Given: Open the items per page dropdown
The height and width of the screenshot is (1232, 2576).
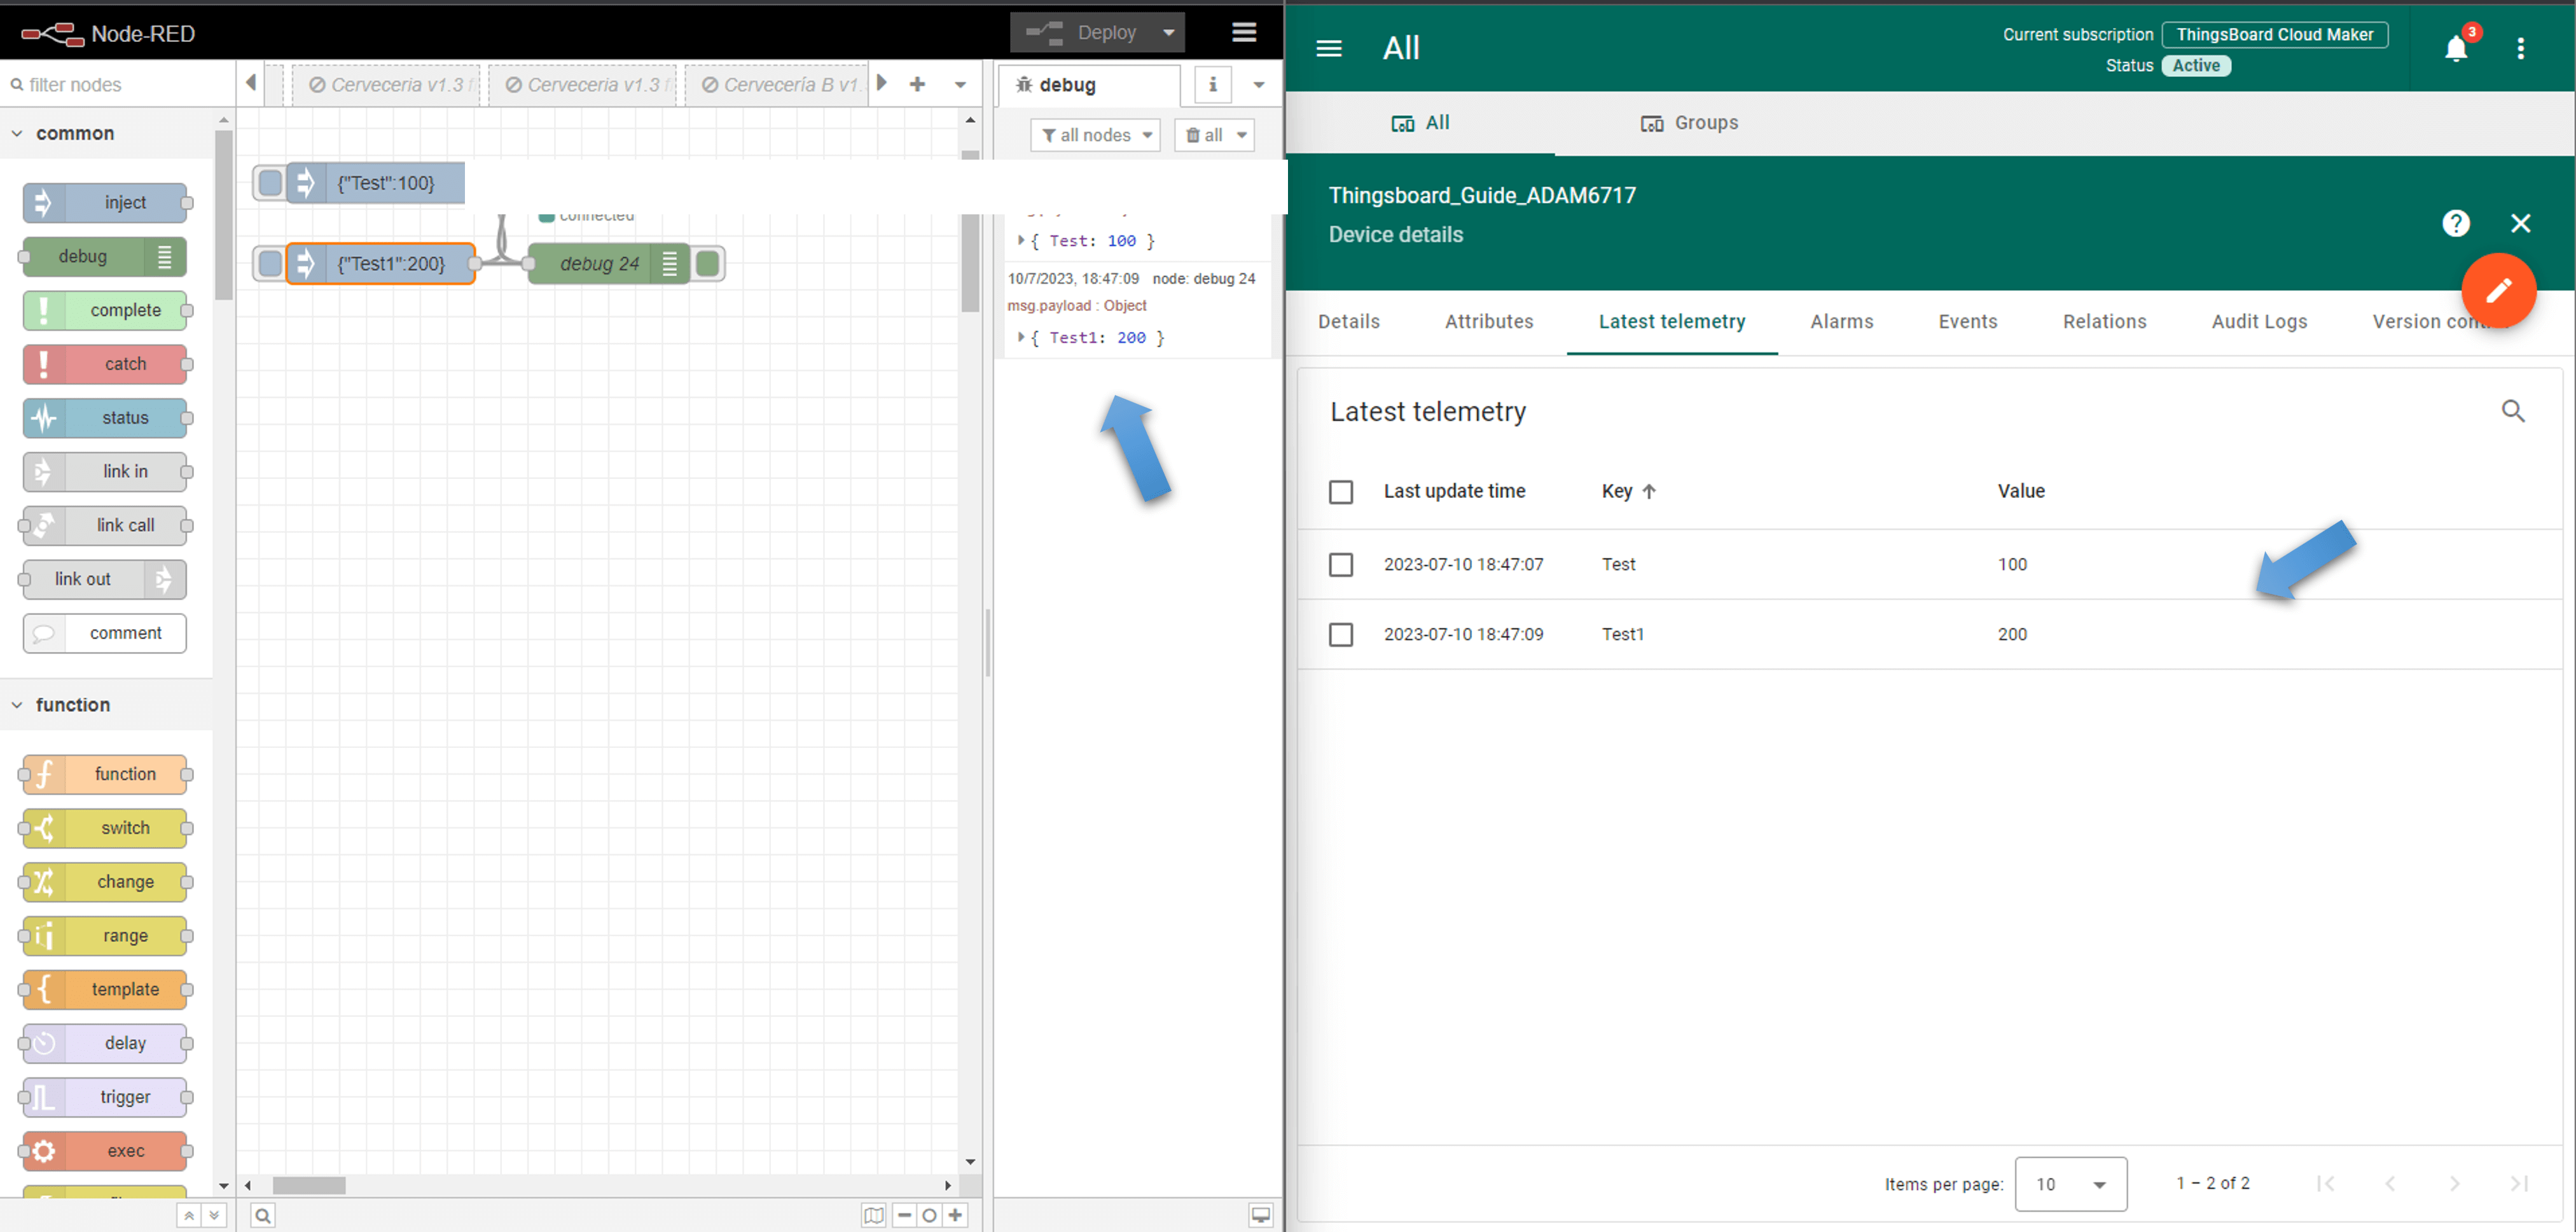Looking at the screenshot, I should pyautogui.click(x=2070, y=1184).
